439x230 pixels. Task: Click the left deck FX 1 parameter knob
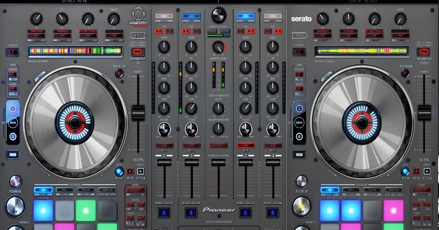point(36,19)
